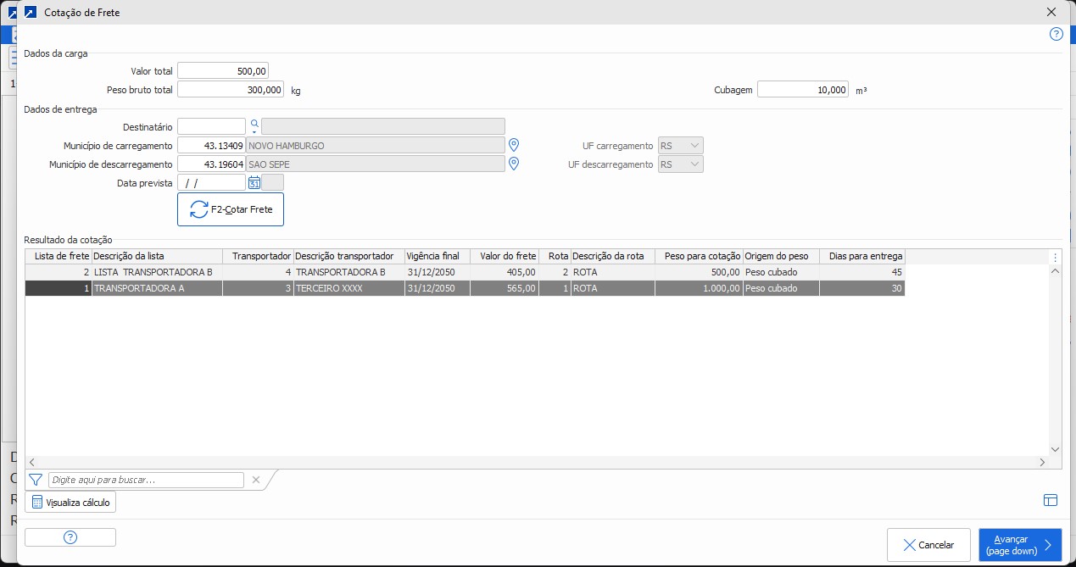Click Avançar (page down) button
1076x567 pixels.
[1019, 545]
